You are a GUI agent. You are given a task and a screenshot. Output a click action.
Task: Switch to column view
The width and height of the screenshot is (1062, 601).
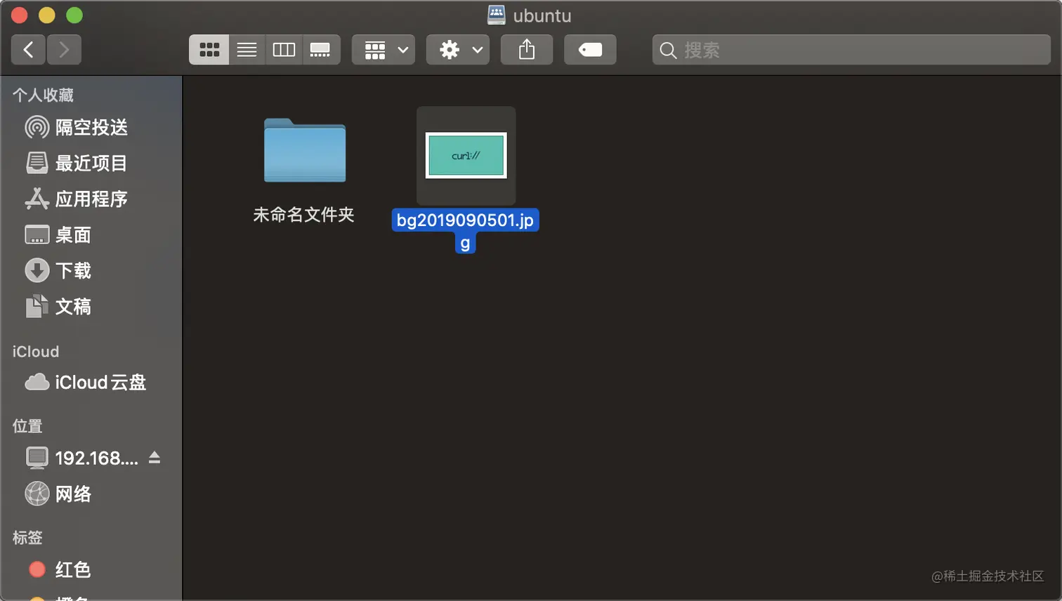tap(284, 50)
